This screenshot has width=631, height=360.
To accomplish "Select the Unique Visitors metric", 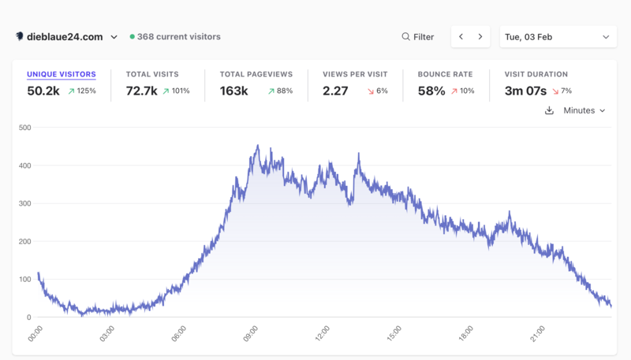I will point(62,75).
